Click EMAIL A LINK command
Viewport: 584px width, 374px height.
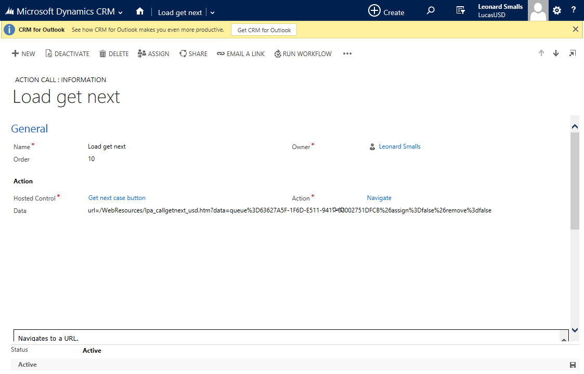[241, 54]
